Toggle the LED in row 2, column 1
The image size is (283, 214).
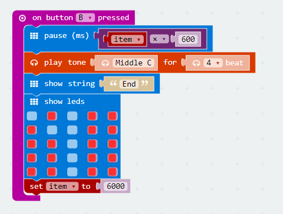[32, 130]
